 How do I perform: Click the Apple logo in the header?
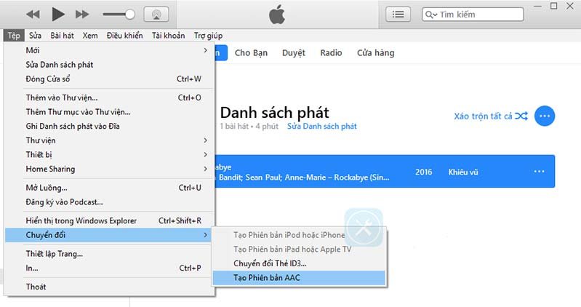click(x=277, y=15)
